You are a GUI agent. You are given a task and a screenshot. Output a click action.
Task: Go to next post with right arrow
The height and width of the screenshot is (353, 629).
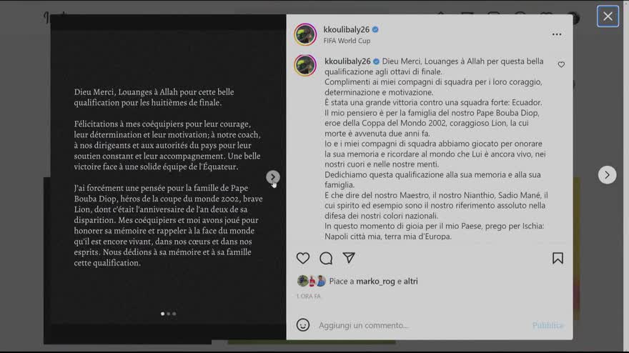pos(607,175)
